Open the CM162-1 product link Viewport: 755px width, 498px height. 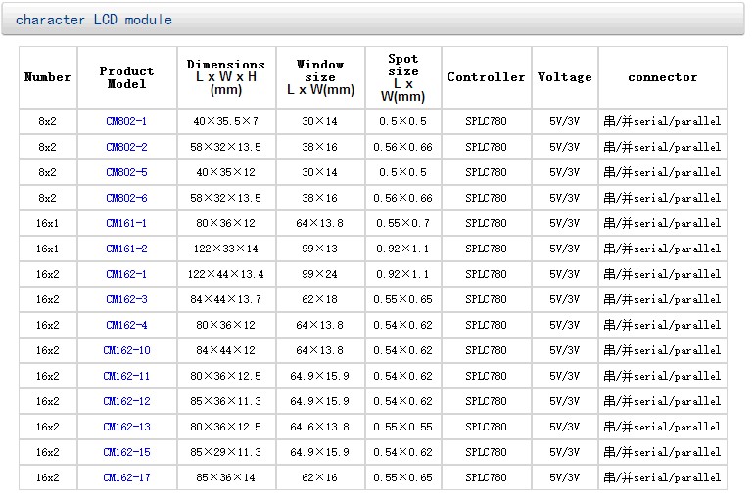coord(126,274)
